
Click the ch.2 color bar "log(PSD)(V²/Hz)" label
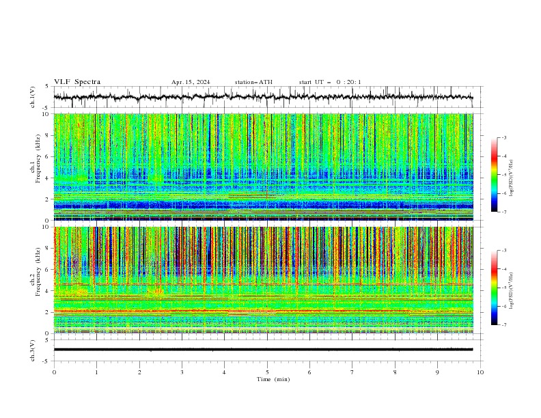(511, 291)
